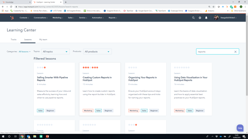Screen dimensions: 248x139
Task: Expand the Automation menu
Action: click(x=98, y=18)
